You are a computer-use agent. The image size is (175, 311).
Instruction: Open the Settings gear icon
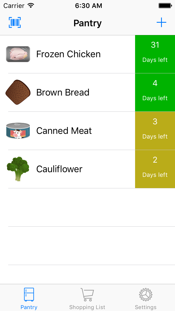pos(145,295)
